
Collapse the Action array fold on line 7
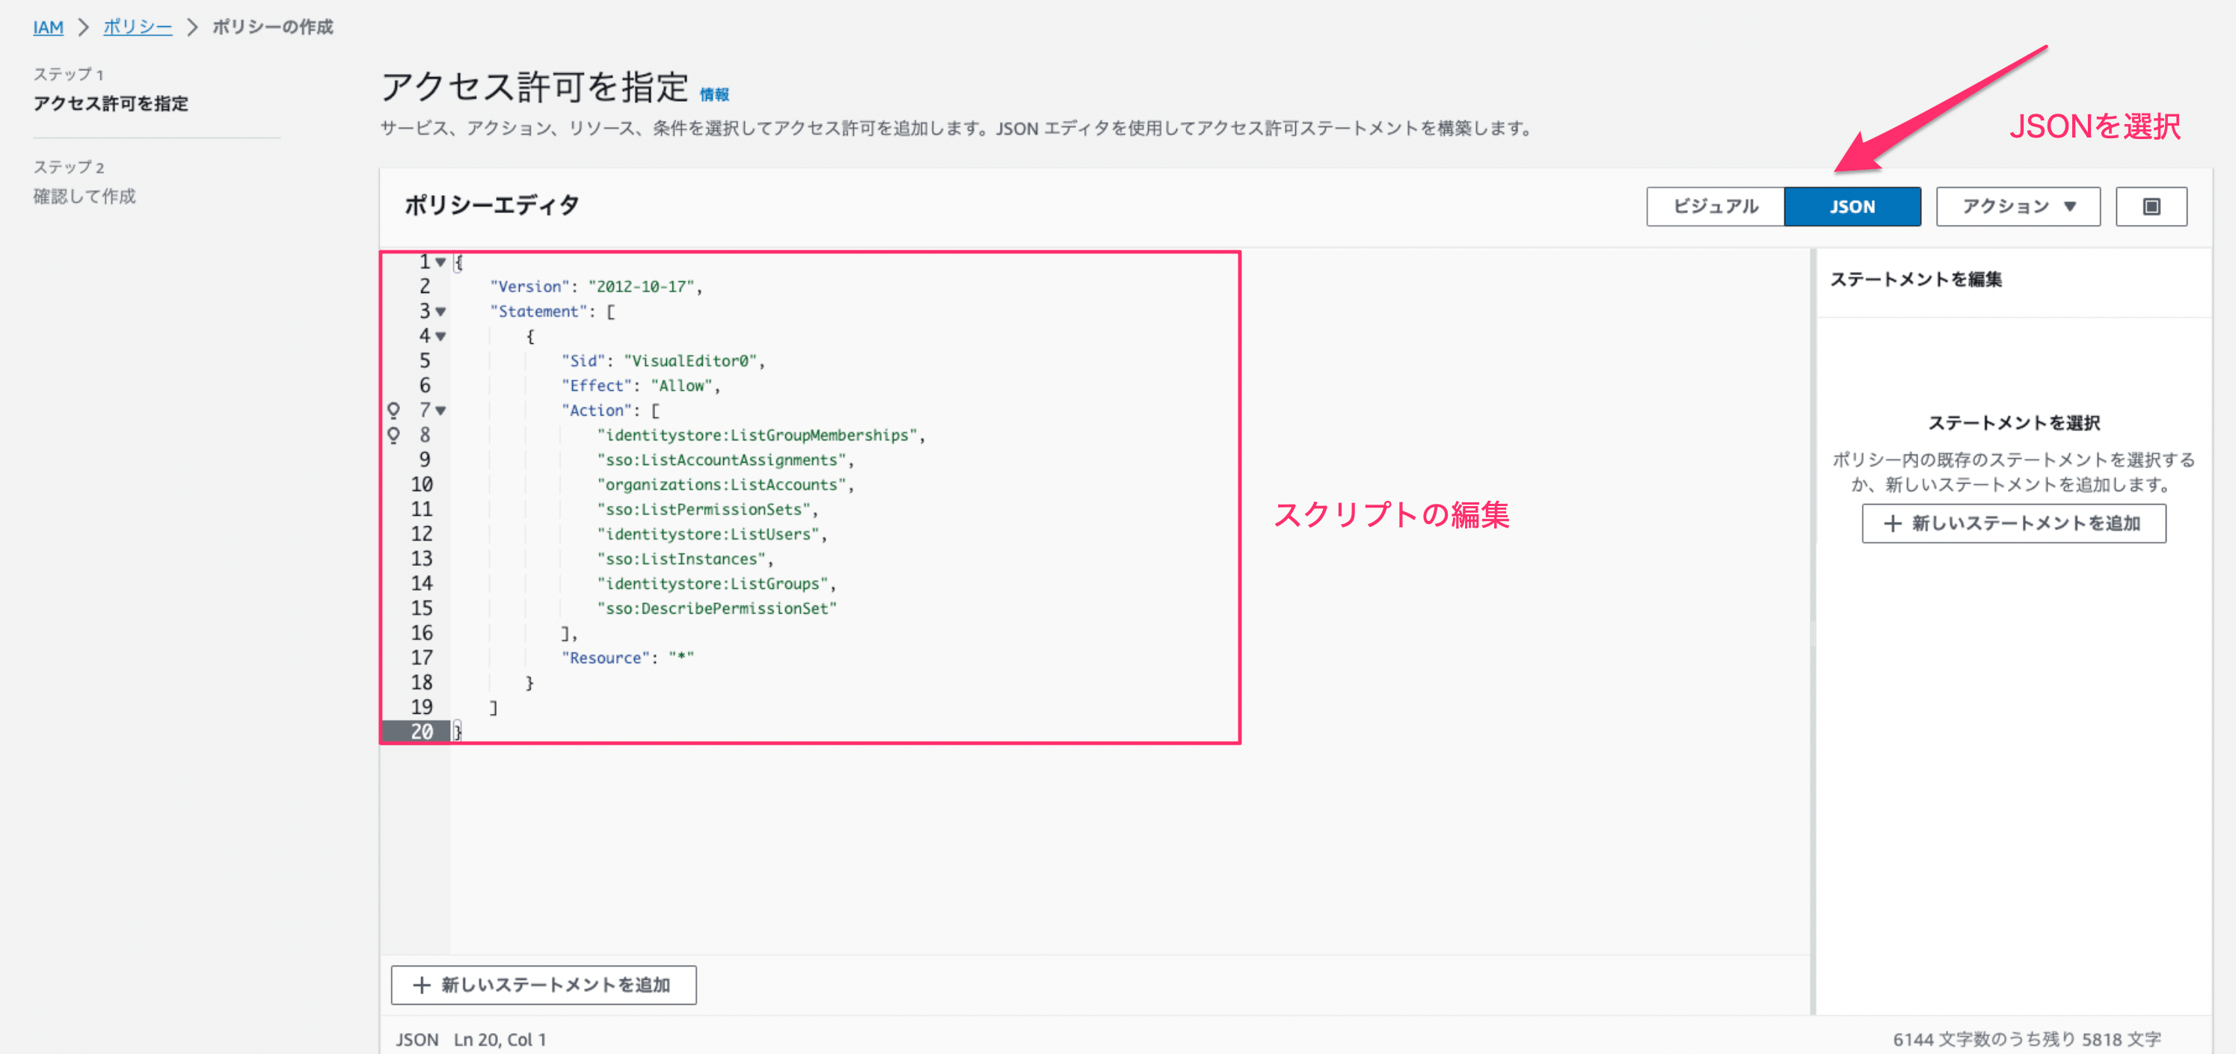[x=441, y=410]
